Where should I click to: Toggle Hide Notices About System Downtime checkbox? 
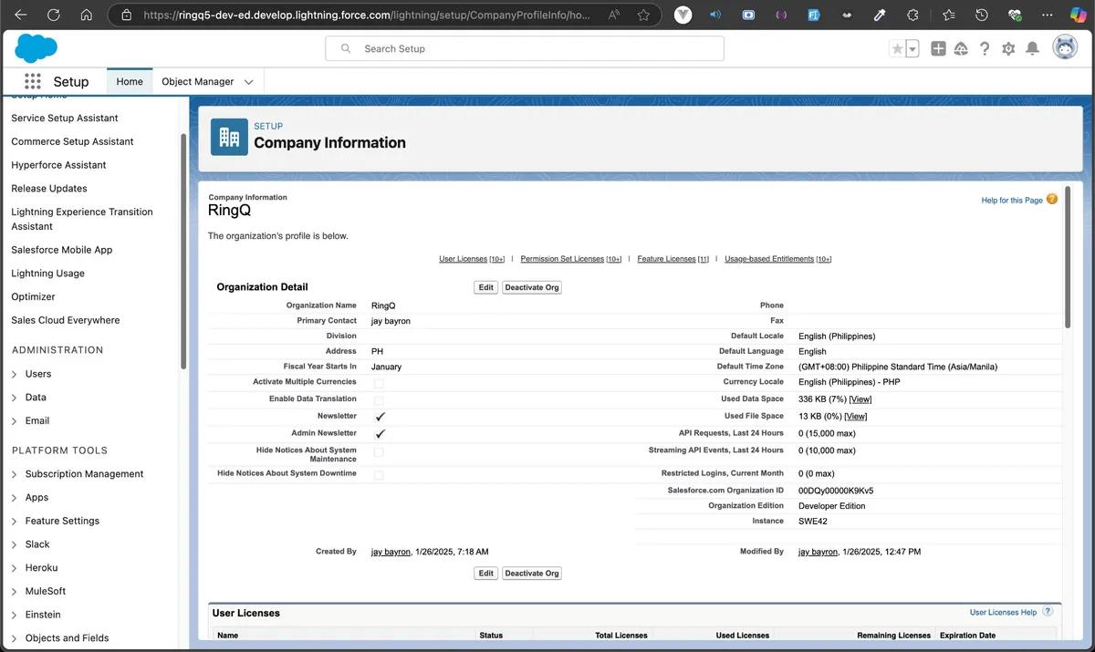click(x=379, y=474)
